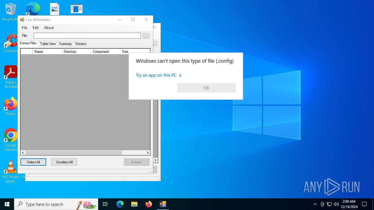Click the horizontal scrollbar right arrow
This screenshot has width=374, height=210.
pos(148,153)
